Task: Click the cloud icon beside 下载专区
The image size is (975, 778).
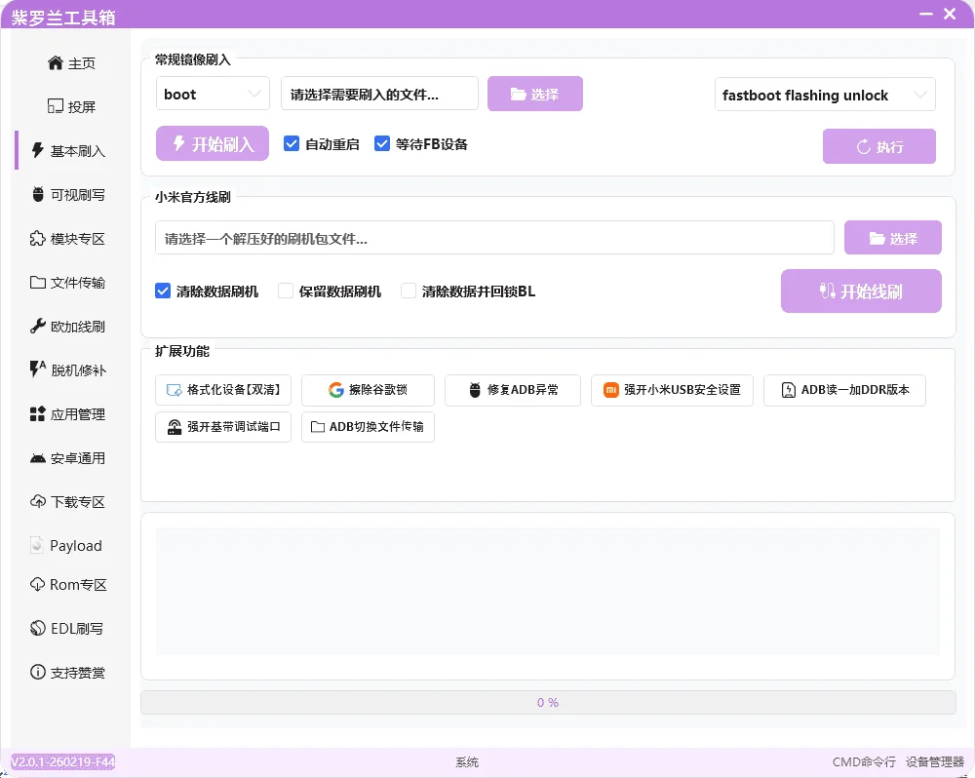Action: click(38, 501)
